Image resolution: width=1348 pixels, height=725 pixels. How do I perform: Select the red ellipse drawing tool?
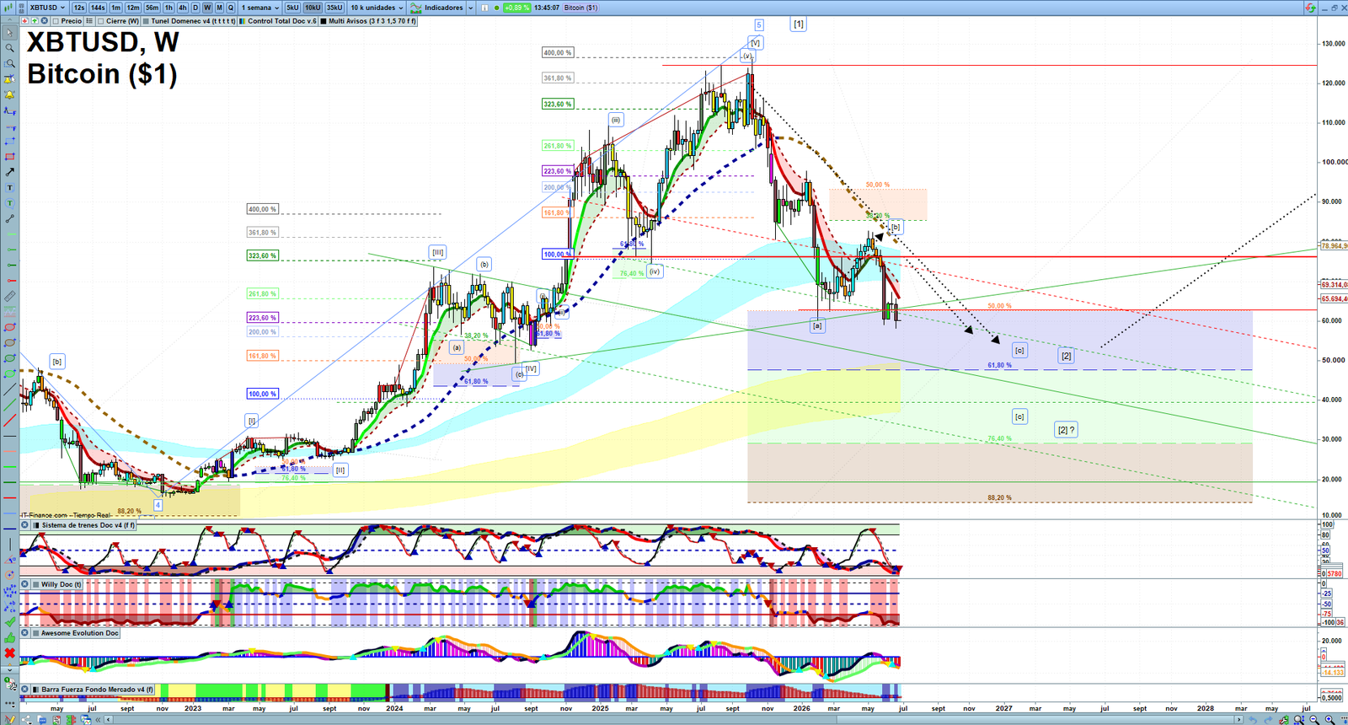10,327
